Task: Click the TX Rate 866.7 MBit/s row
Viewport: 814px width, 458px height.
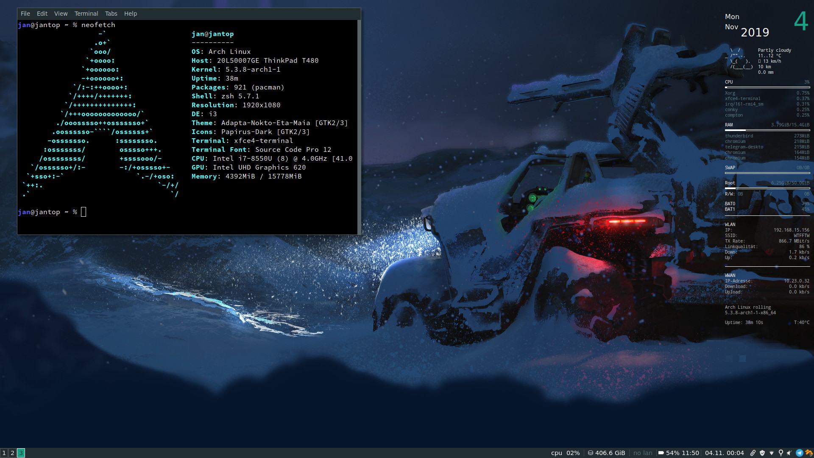Action: [767, 241]
